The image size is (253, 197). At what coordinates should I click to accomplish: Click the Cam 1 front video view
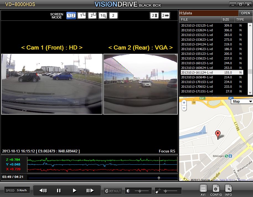[52, 84]
